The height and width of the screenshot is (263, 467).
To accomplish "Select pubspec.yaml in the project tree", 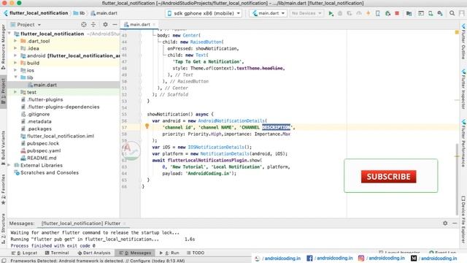I will [44, 150].
